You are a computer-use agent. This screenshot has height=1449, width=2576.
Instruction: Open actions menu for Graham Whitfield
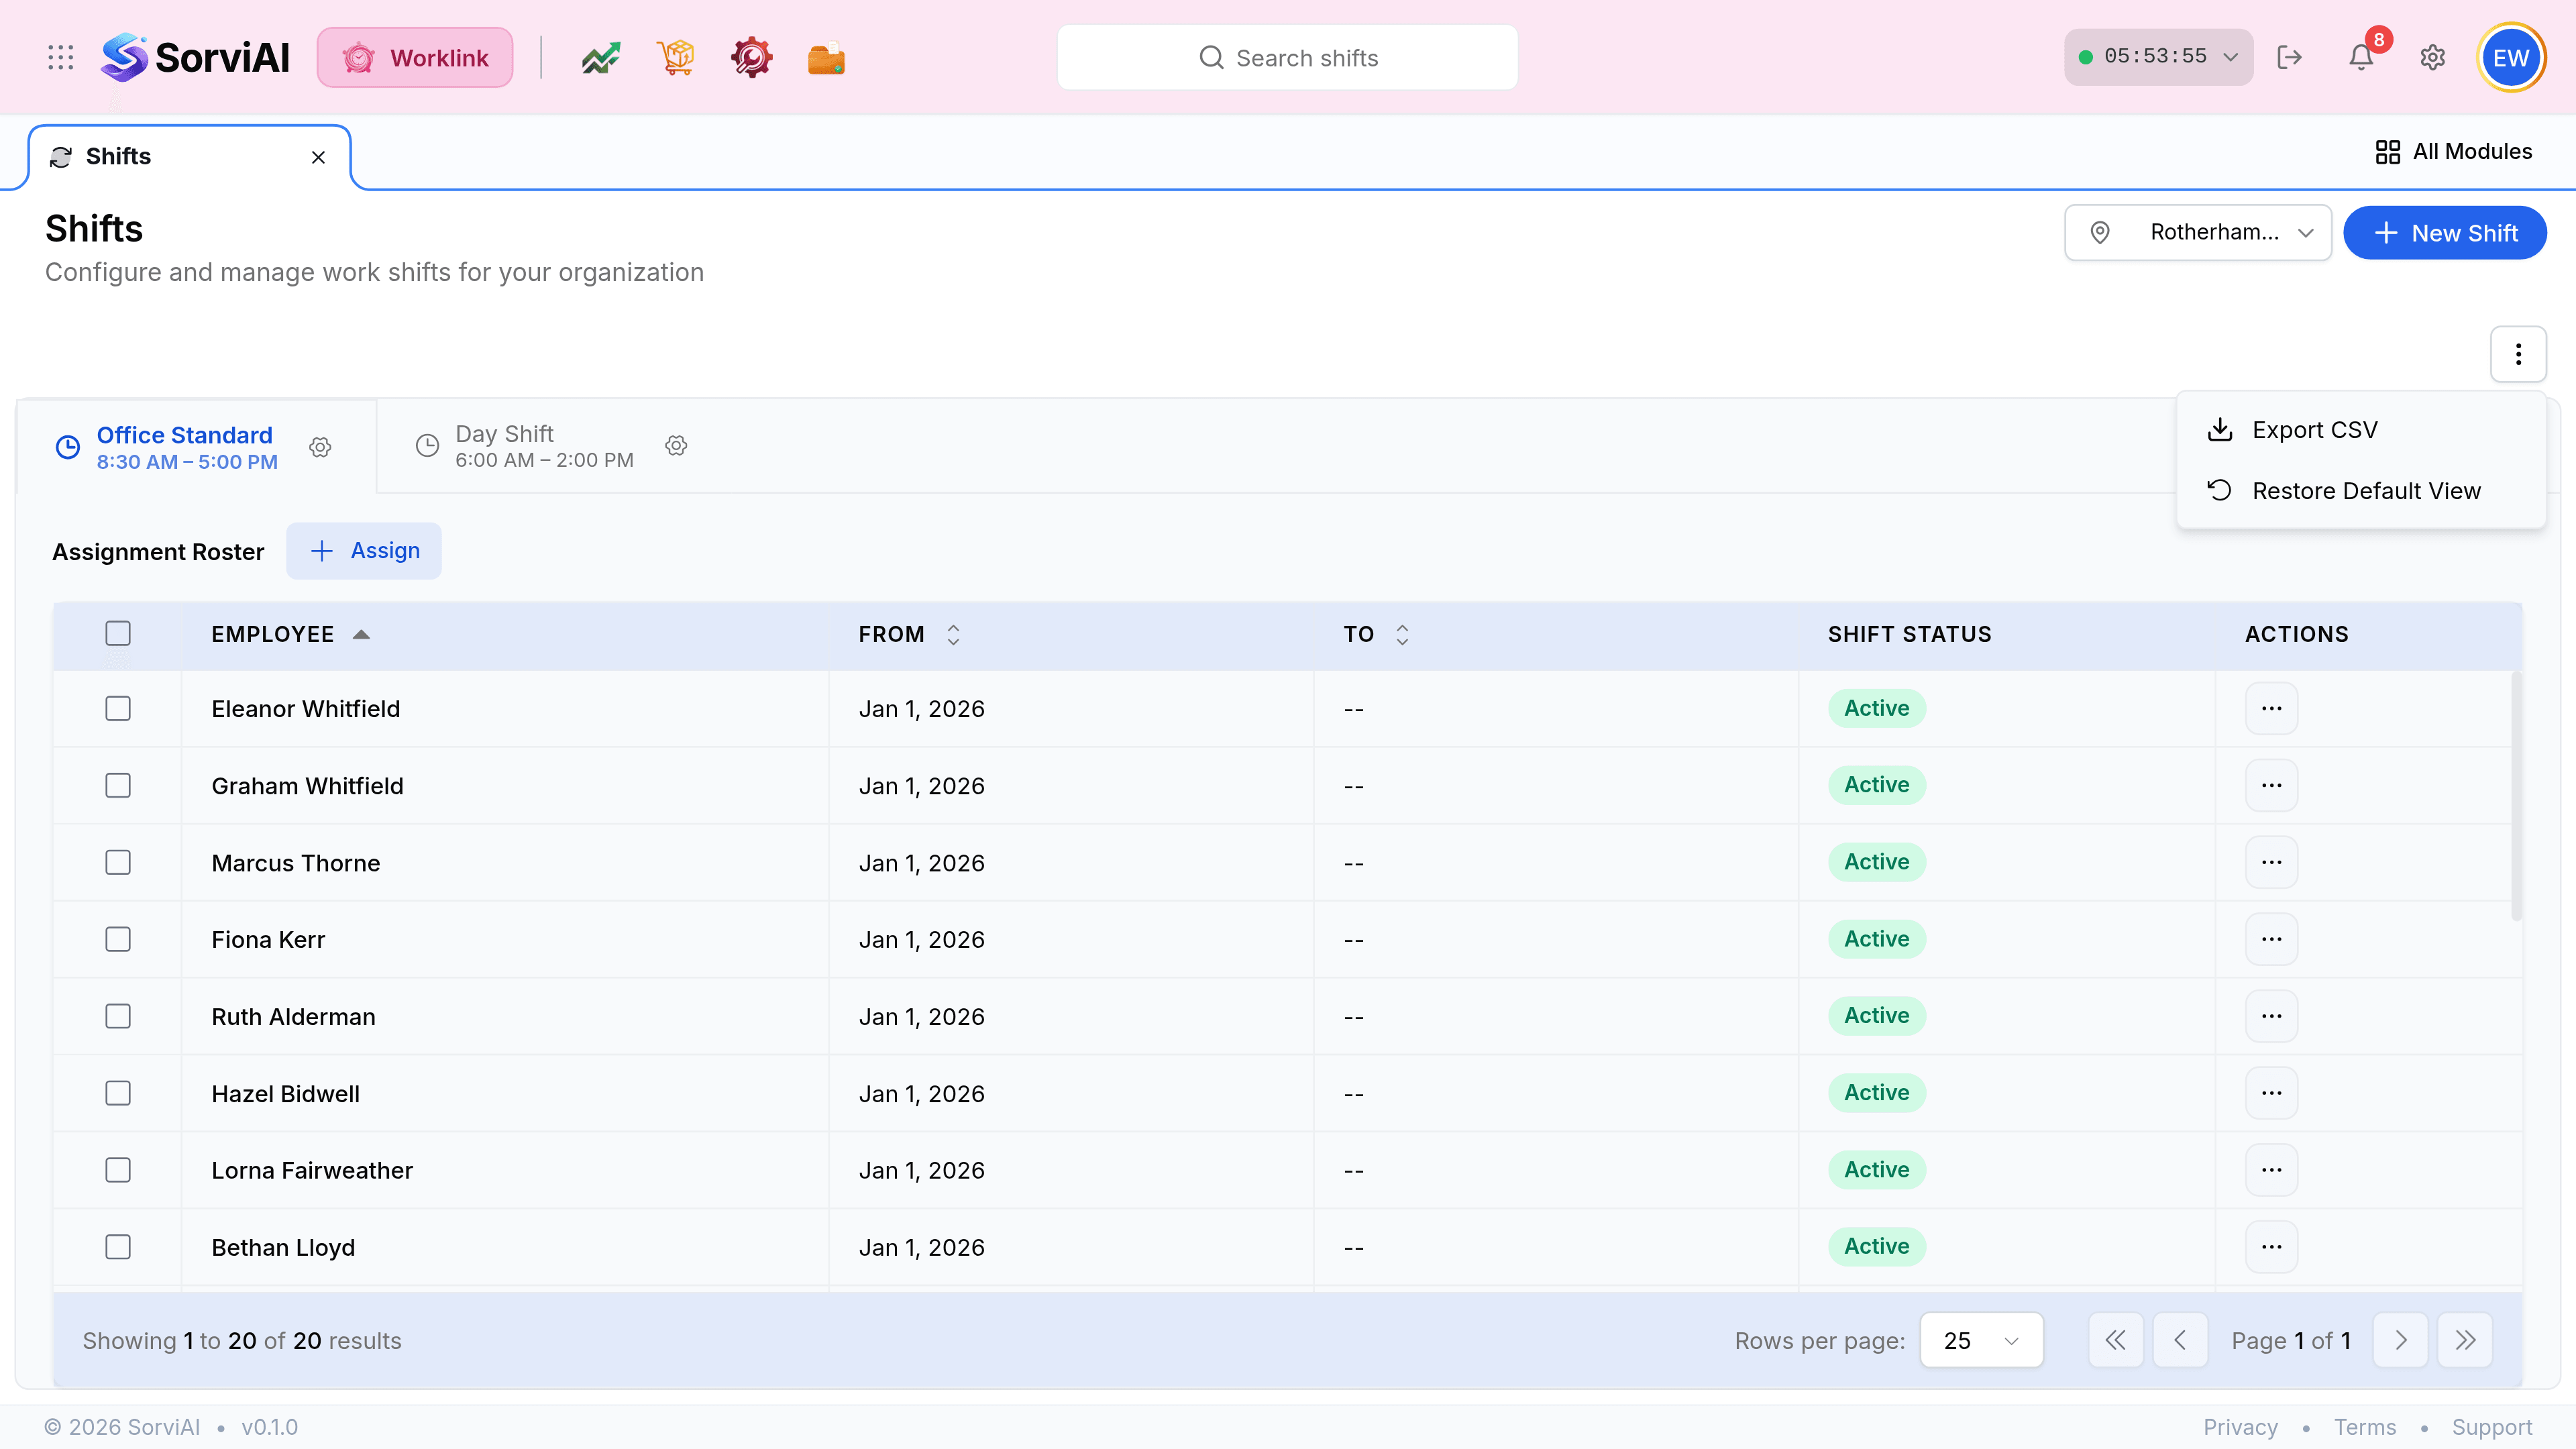[2271, 785]
